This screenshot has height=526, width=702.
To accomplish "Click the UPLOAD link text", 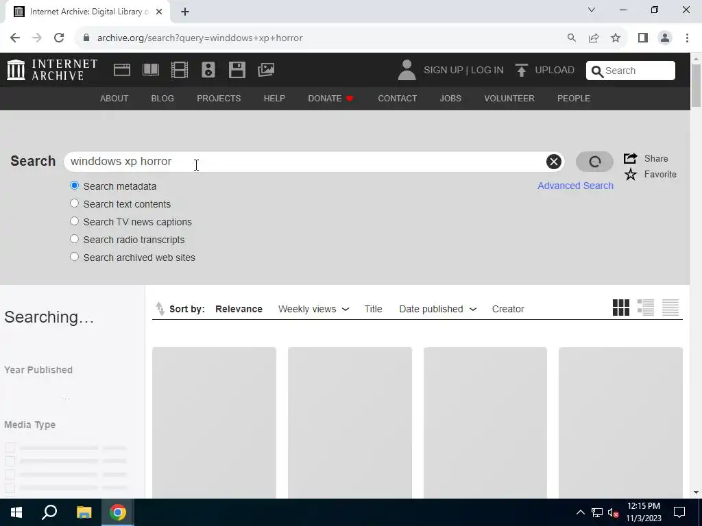I will pyautogui.click(x=555, y=71).
